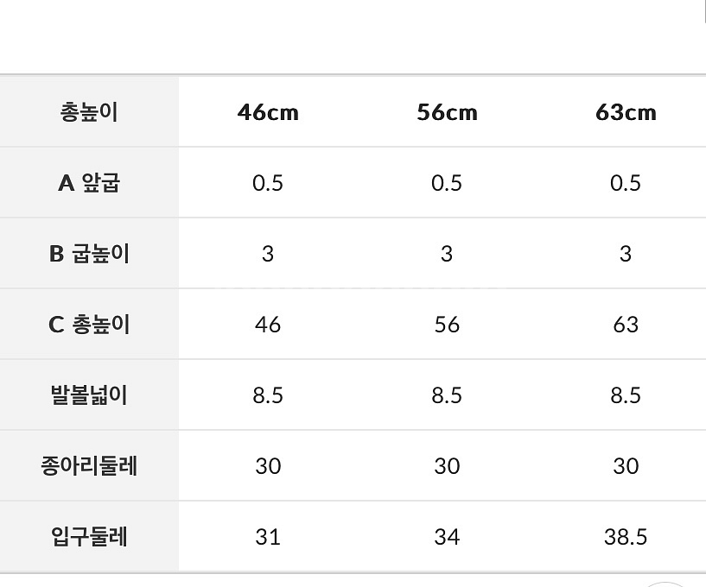Click the partial round button at bottom right

coord(667,583)
